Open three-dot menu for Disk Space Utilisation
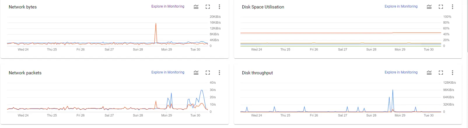This screenshot has width=468, height=128. 453,7
